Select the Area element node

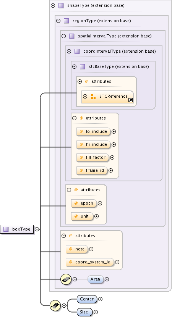pyautogui.click(x=96, y=279)
